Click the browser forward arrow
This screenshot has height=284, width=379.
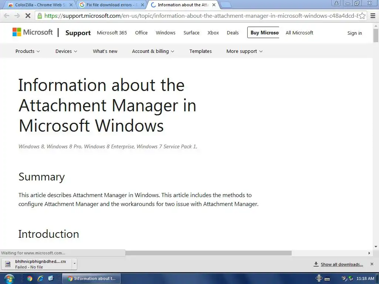click(x=17, y=16)
